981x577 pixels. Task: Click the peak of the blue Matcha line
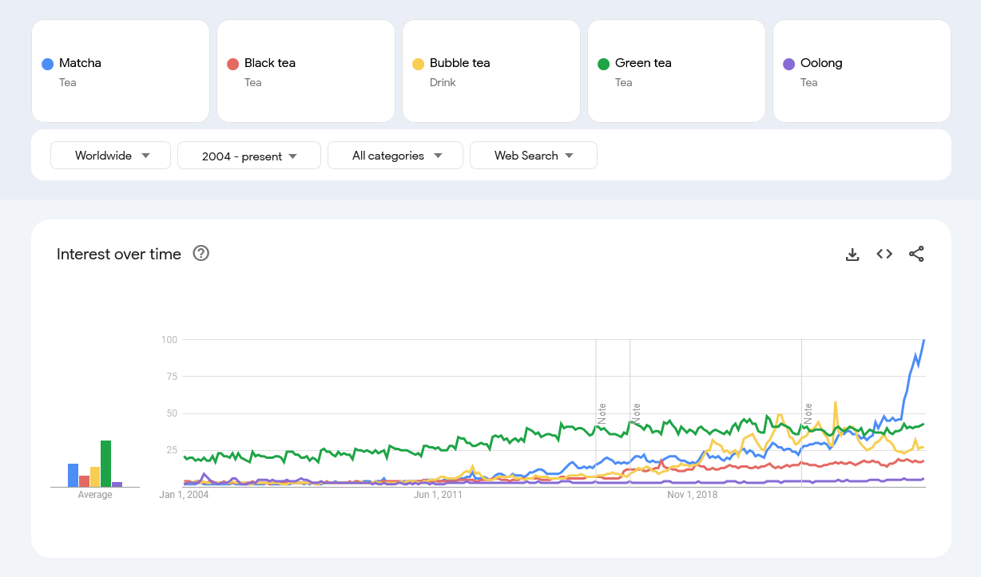(x=923, y=341)
